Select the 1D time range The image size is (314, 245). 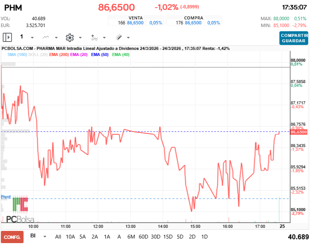pos(205,237)
